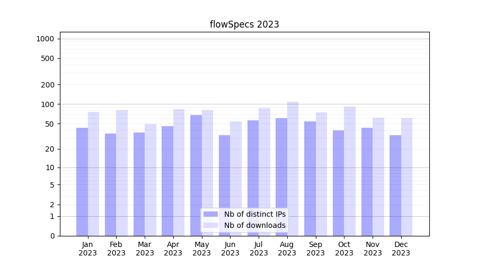Click the 'Jan 2023' x-axis label
This screenshot has width=477, height=265.
[88, 249]
